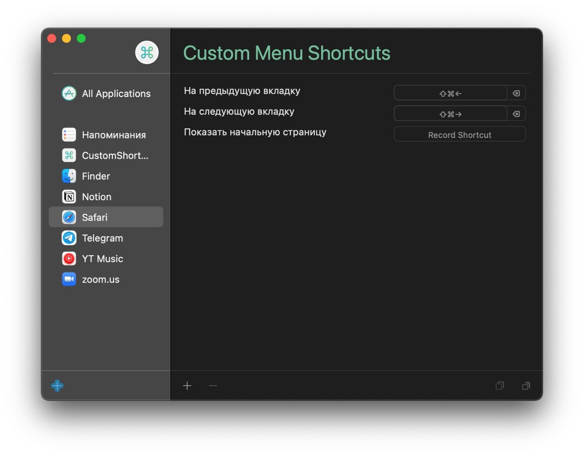The image size is (584, 455).
Task: Click the Показать начальную страницу menu title
Action: click(255, 132)
